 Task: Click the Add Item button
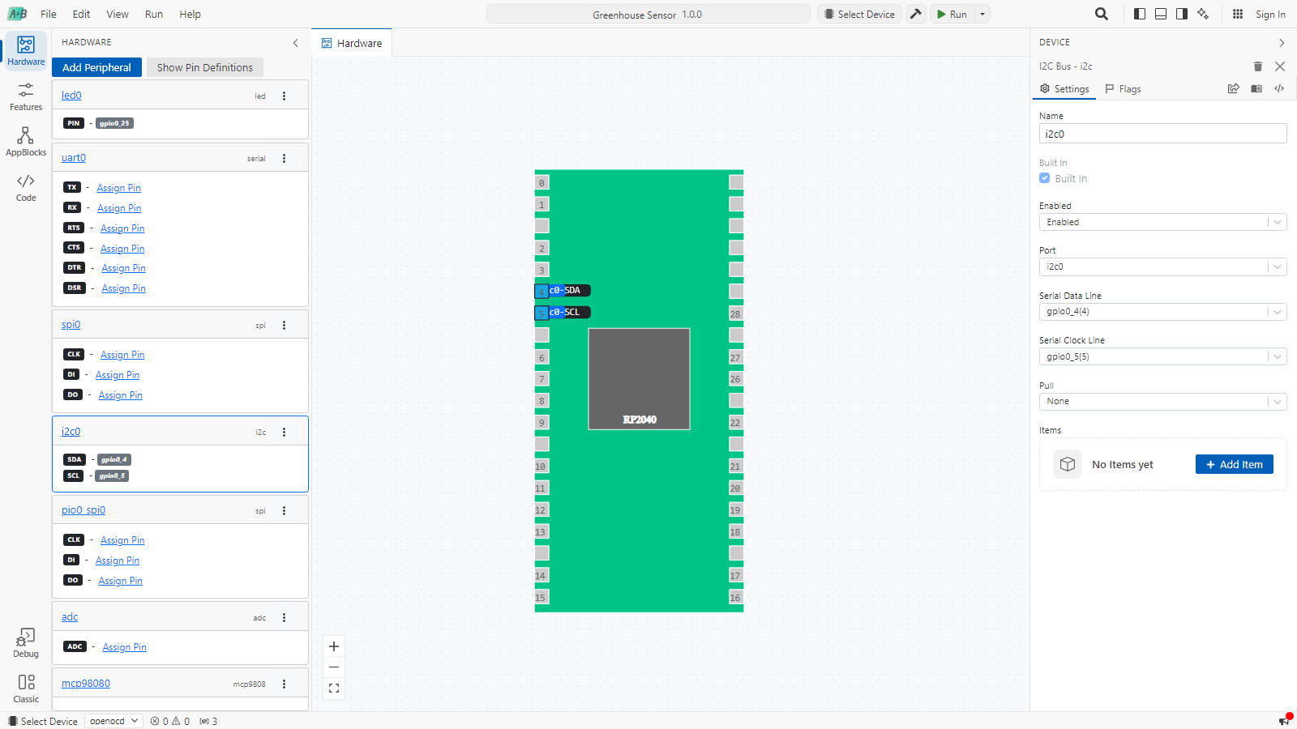(1235, 464)
